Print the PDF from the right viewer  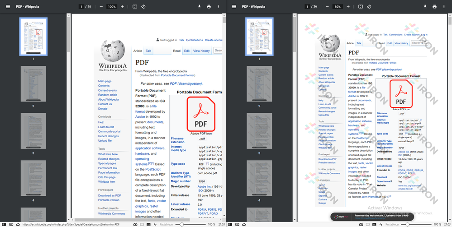click(434, 7)
